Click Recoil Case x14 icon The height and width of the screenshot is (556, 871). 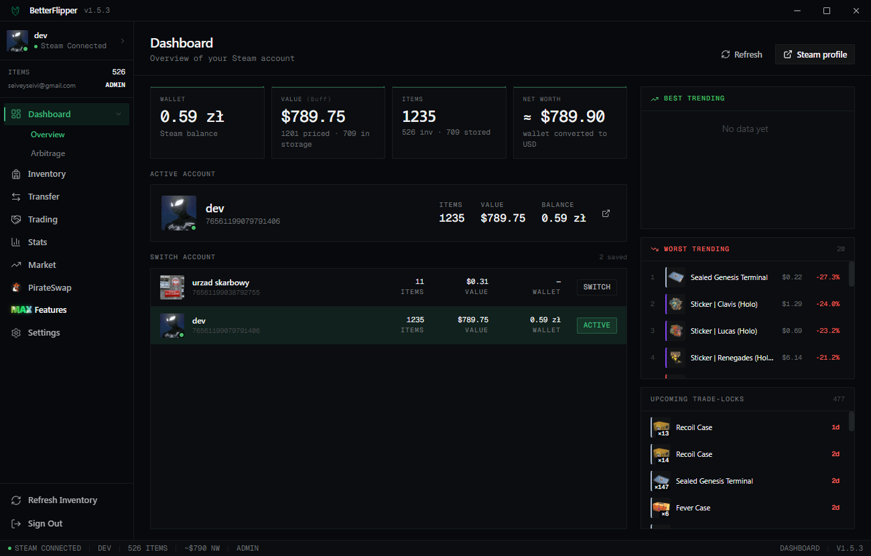point(661,454)
